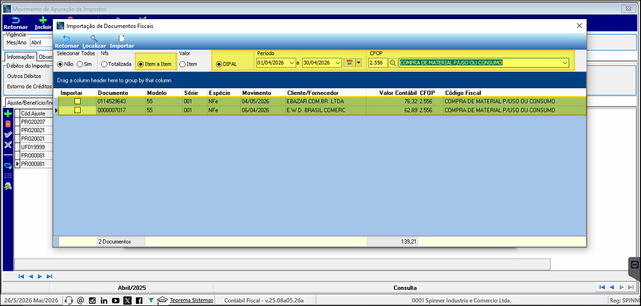Open the start date 01/04/2026 dropdown
Image resolution: width=641 pixels, height=306 pixels.
click(293, 63)
